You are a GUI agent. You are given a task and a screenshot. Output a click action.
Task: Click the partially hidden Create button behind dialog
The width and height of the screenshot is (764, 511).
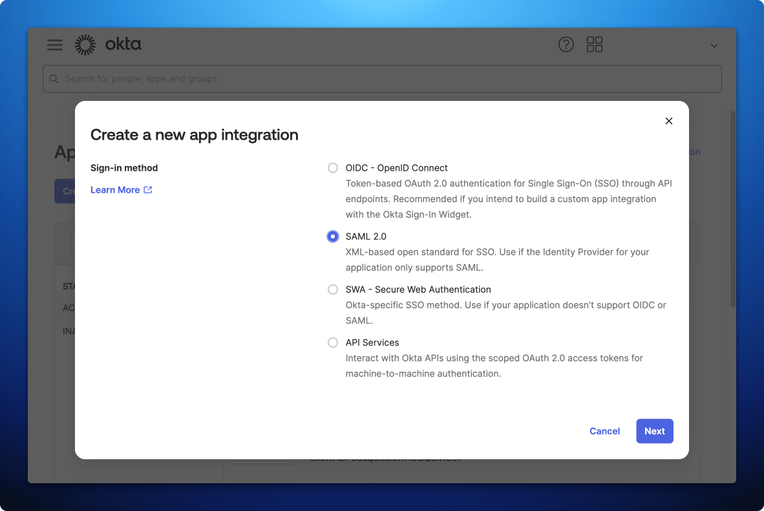tap(65, 191)
